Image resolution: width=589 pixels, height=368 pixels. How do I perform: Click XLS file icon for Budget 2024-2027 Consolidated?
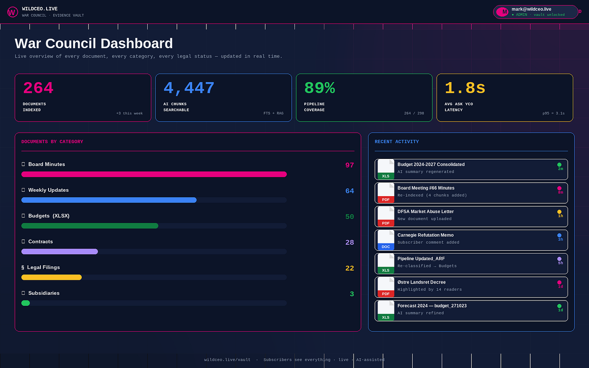(386, 169)
